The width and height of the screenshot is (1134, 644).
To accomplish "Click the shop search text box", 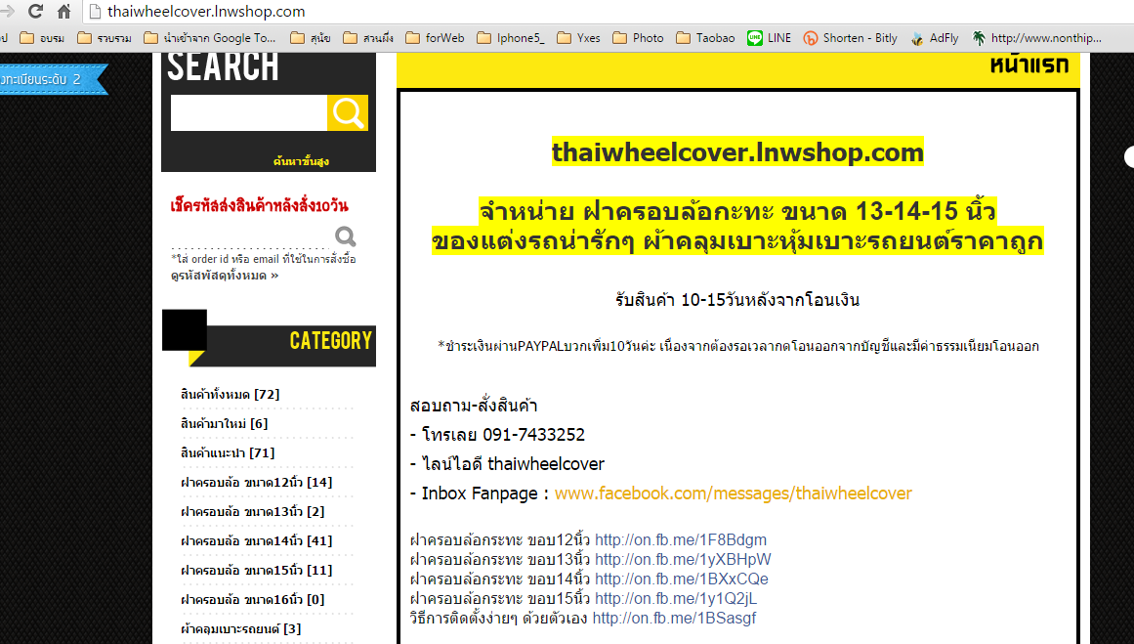I will tap(249, 113).
